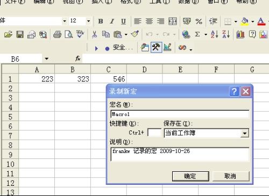269x196 pixels.
Task: Toggle Bold formatting
Action: pos(101,21)
